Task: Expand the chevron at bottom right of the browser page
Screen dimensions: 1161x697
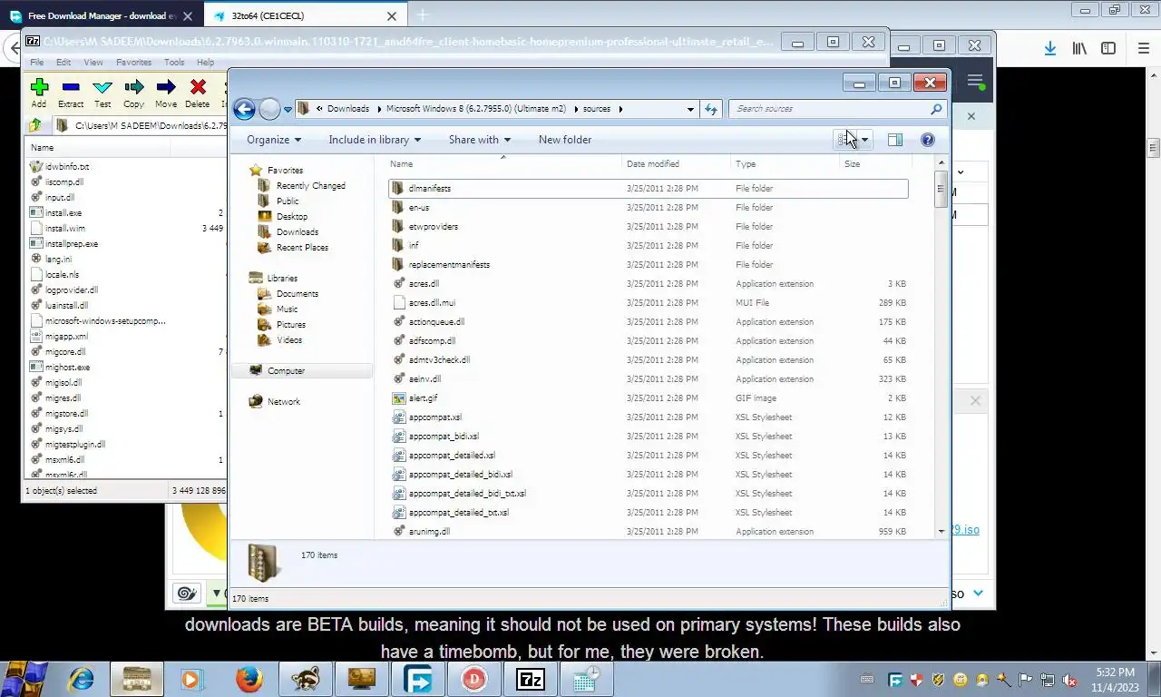Action: [978, 594]
